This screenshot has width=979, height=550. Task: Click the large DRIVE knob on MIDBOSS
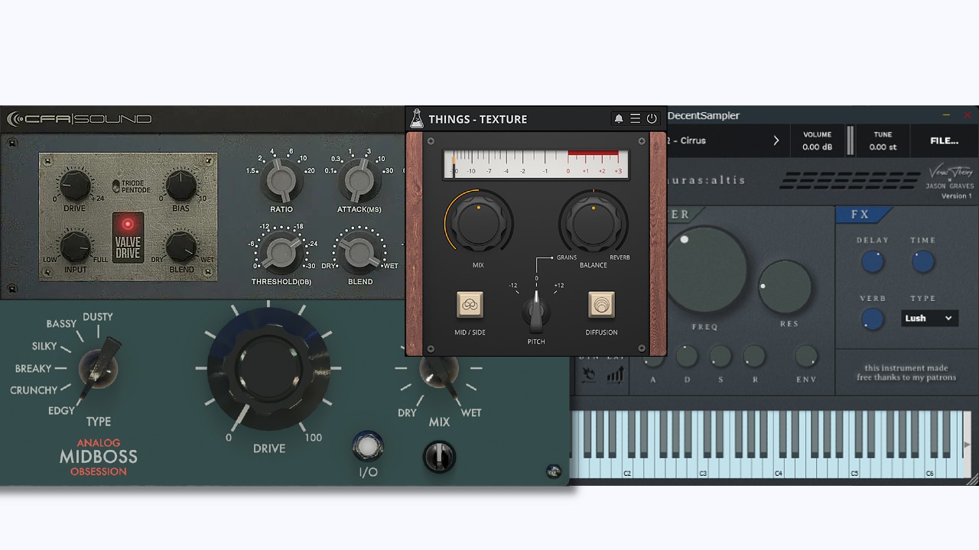pos(269,370)
